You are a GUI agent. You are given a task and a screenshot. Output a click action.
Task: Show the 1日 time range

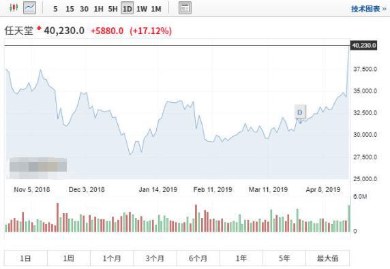point(26,258)
